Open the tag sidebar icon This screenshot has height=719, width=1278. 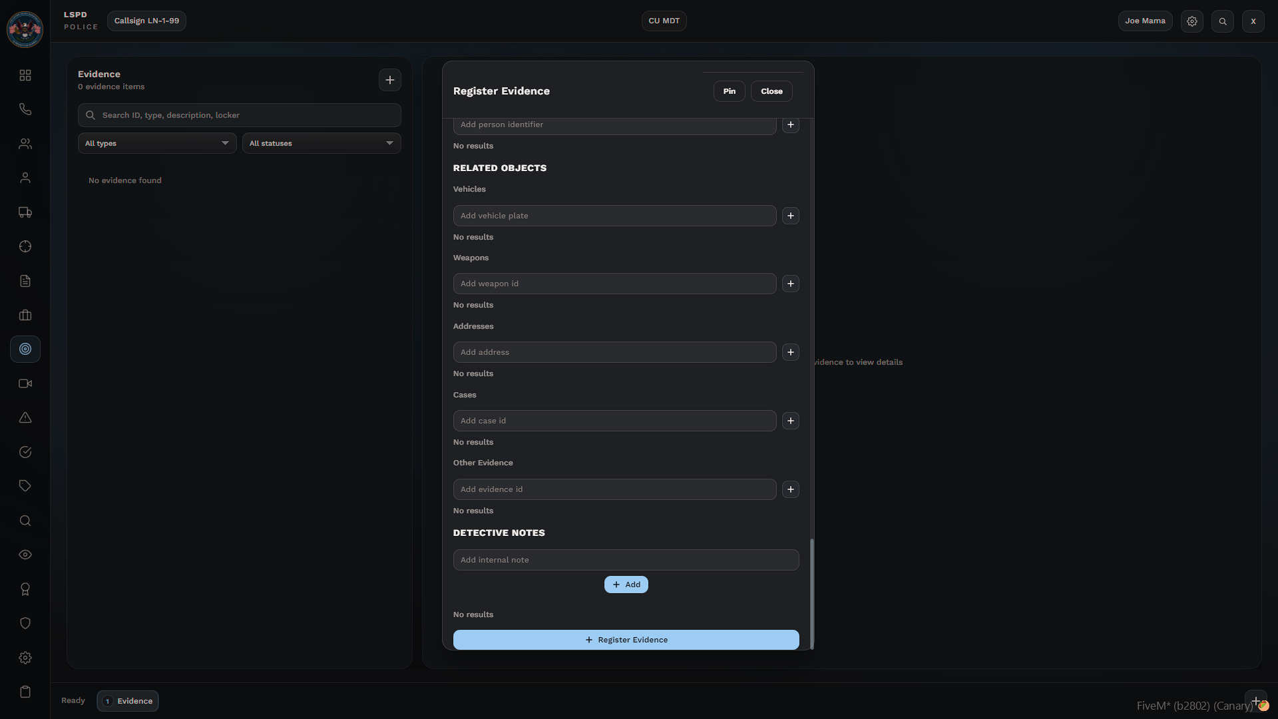25,486
